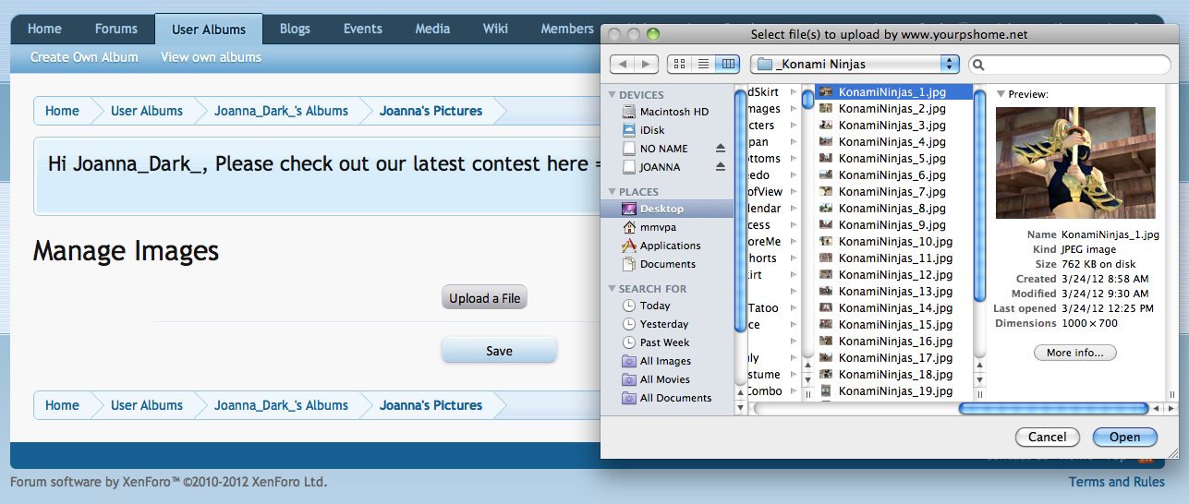Collapse the SEARCH FOR sidebar section
The image size is (1189, 504).
click(x=612, y=289)
